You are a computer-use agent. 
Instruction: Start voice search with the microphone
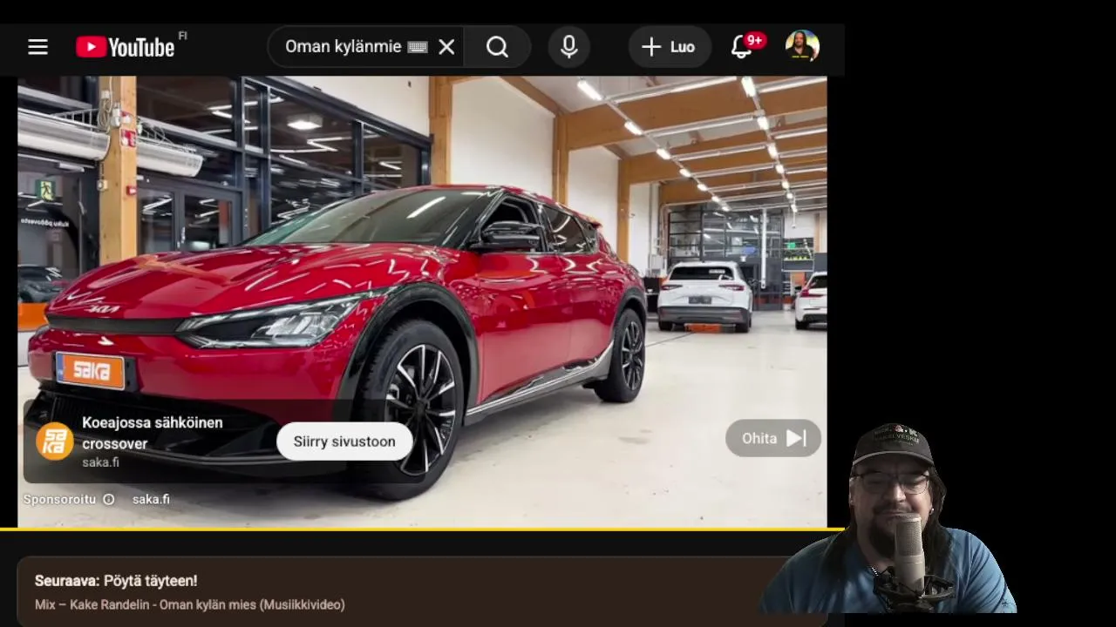coord(569,47)
